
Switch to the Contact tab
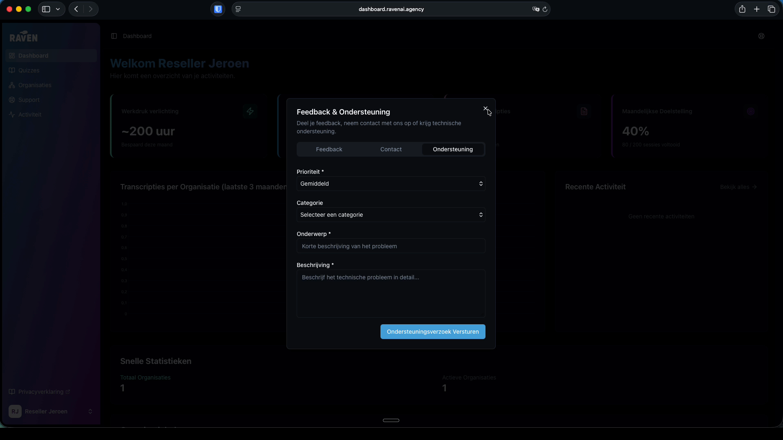[x=391, y=149]
